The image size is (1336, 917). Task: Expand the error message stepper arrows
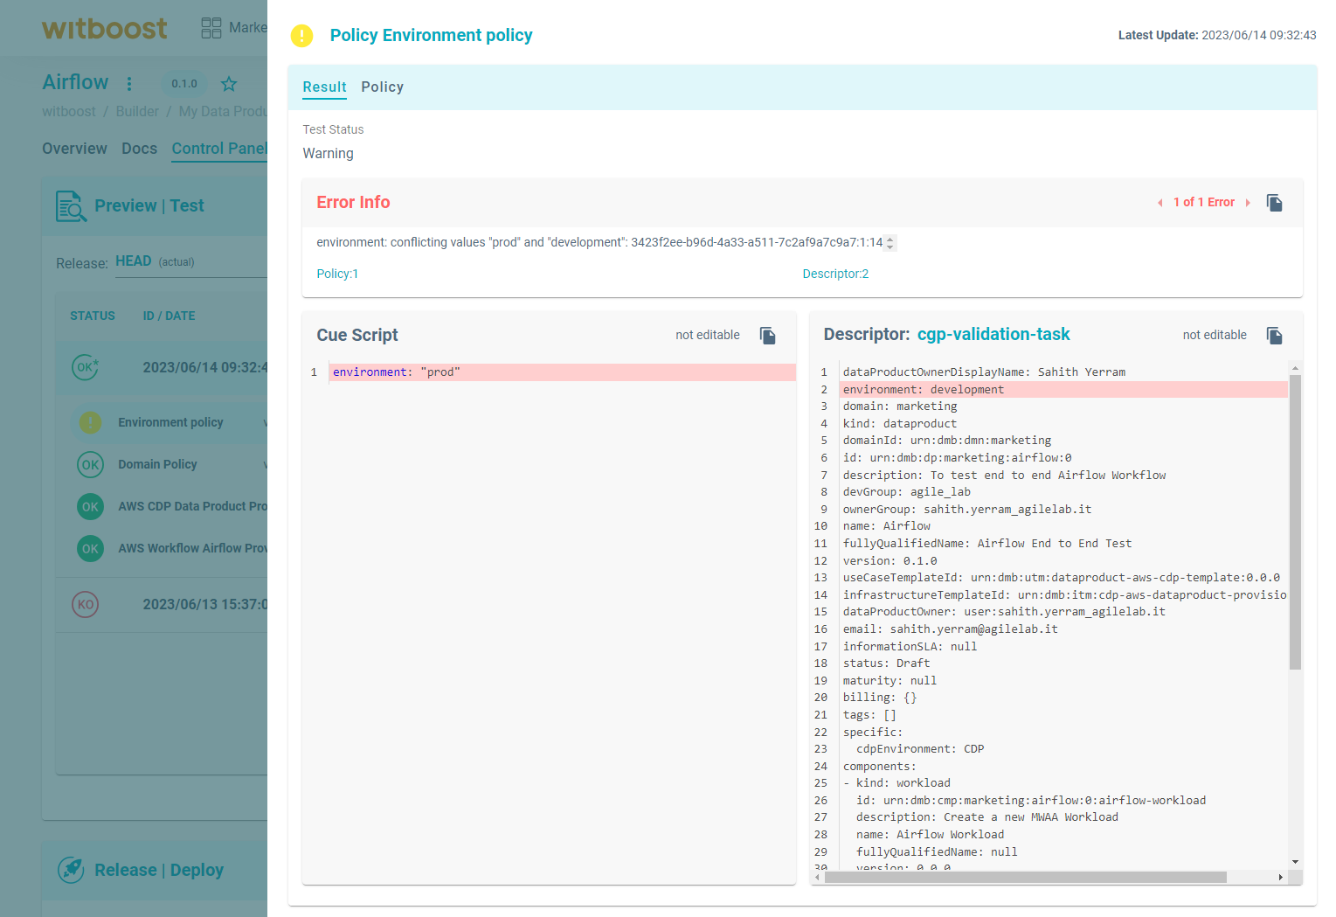890,243
